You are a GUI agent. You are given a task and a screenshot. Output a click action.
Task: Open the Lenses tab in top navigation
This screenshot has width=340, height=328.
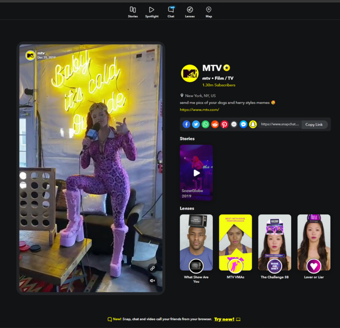pos(190,12)
